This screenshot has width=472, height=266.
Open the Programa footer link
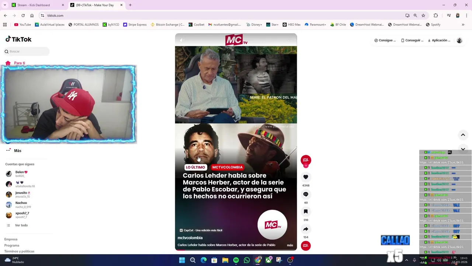coord(12,245)
